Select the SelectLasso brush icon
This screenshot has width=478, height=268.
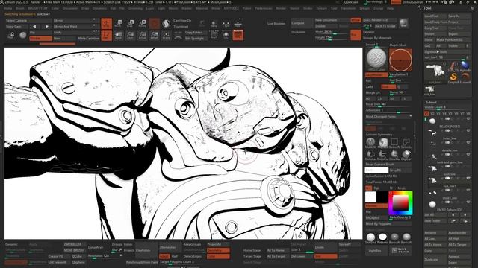coord(406,142)
